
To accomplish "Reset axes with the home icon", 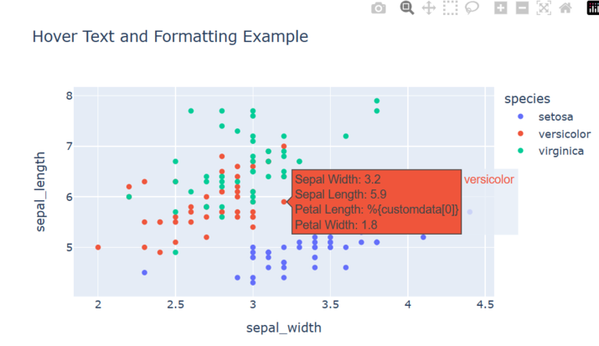I will click(x=565, y=8).
